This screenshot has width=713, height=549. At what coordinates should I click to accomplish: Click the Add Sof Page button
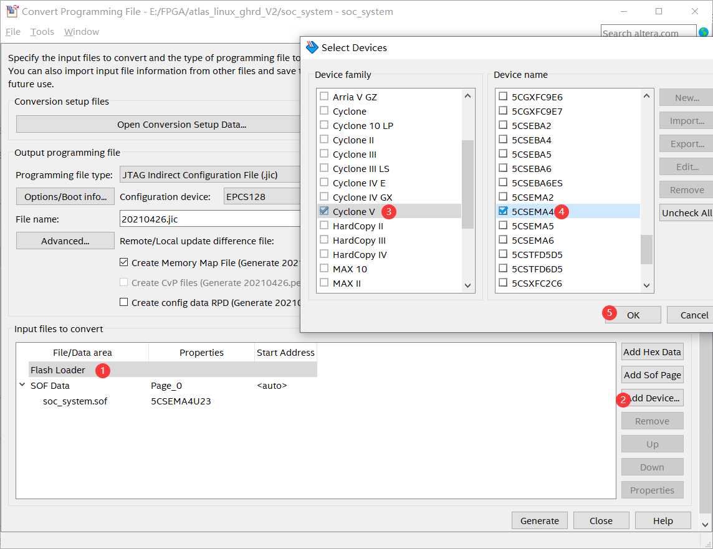[652, 375]
